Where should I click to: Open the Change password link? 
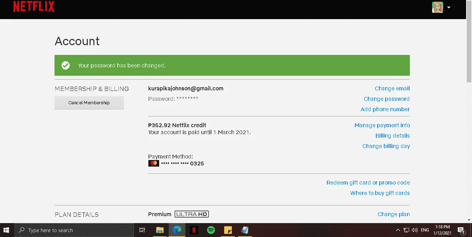coord(387,99)
